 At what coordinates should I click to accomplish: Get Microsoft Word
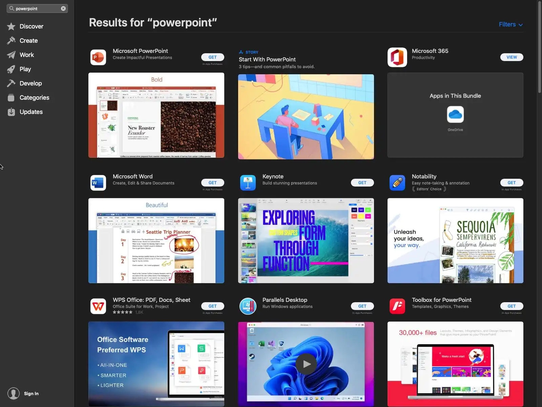click(x=213, y=183)
